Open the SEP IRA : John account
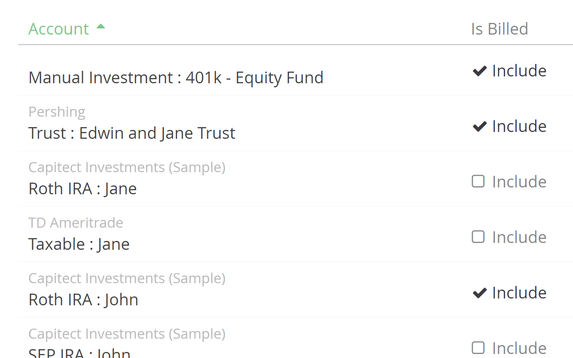The image size is (573, 358). coord(79,352)
